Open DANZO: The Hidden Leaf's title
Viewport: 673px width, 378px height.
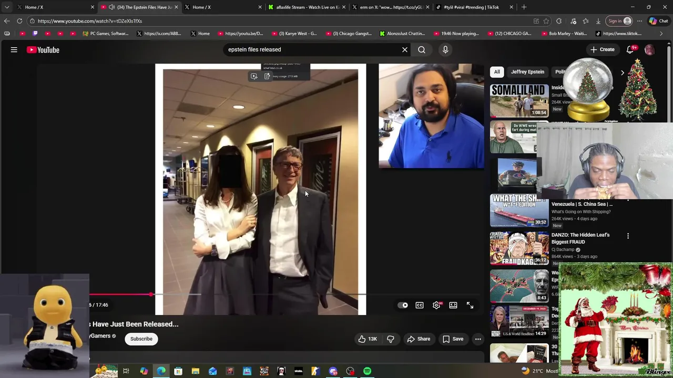[x=580, y=238]
